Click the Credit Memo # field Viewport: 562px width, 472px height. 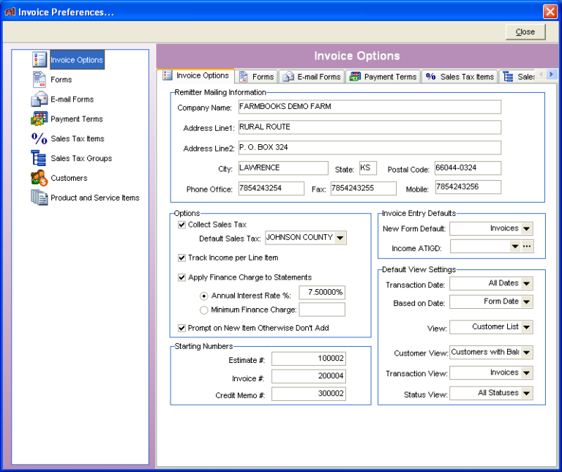pos(309,394)
